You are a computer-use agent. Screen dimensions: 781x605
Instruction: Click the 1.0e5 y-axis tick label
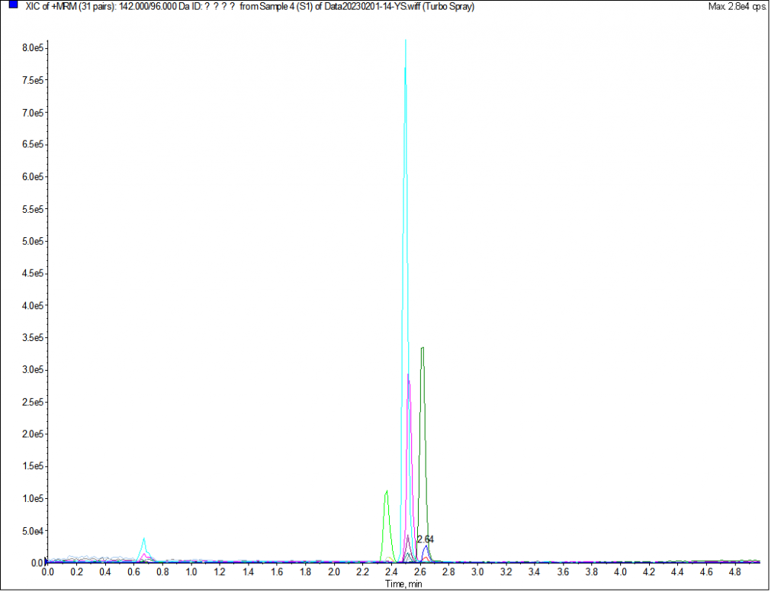tap(33, 498)
